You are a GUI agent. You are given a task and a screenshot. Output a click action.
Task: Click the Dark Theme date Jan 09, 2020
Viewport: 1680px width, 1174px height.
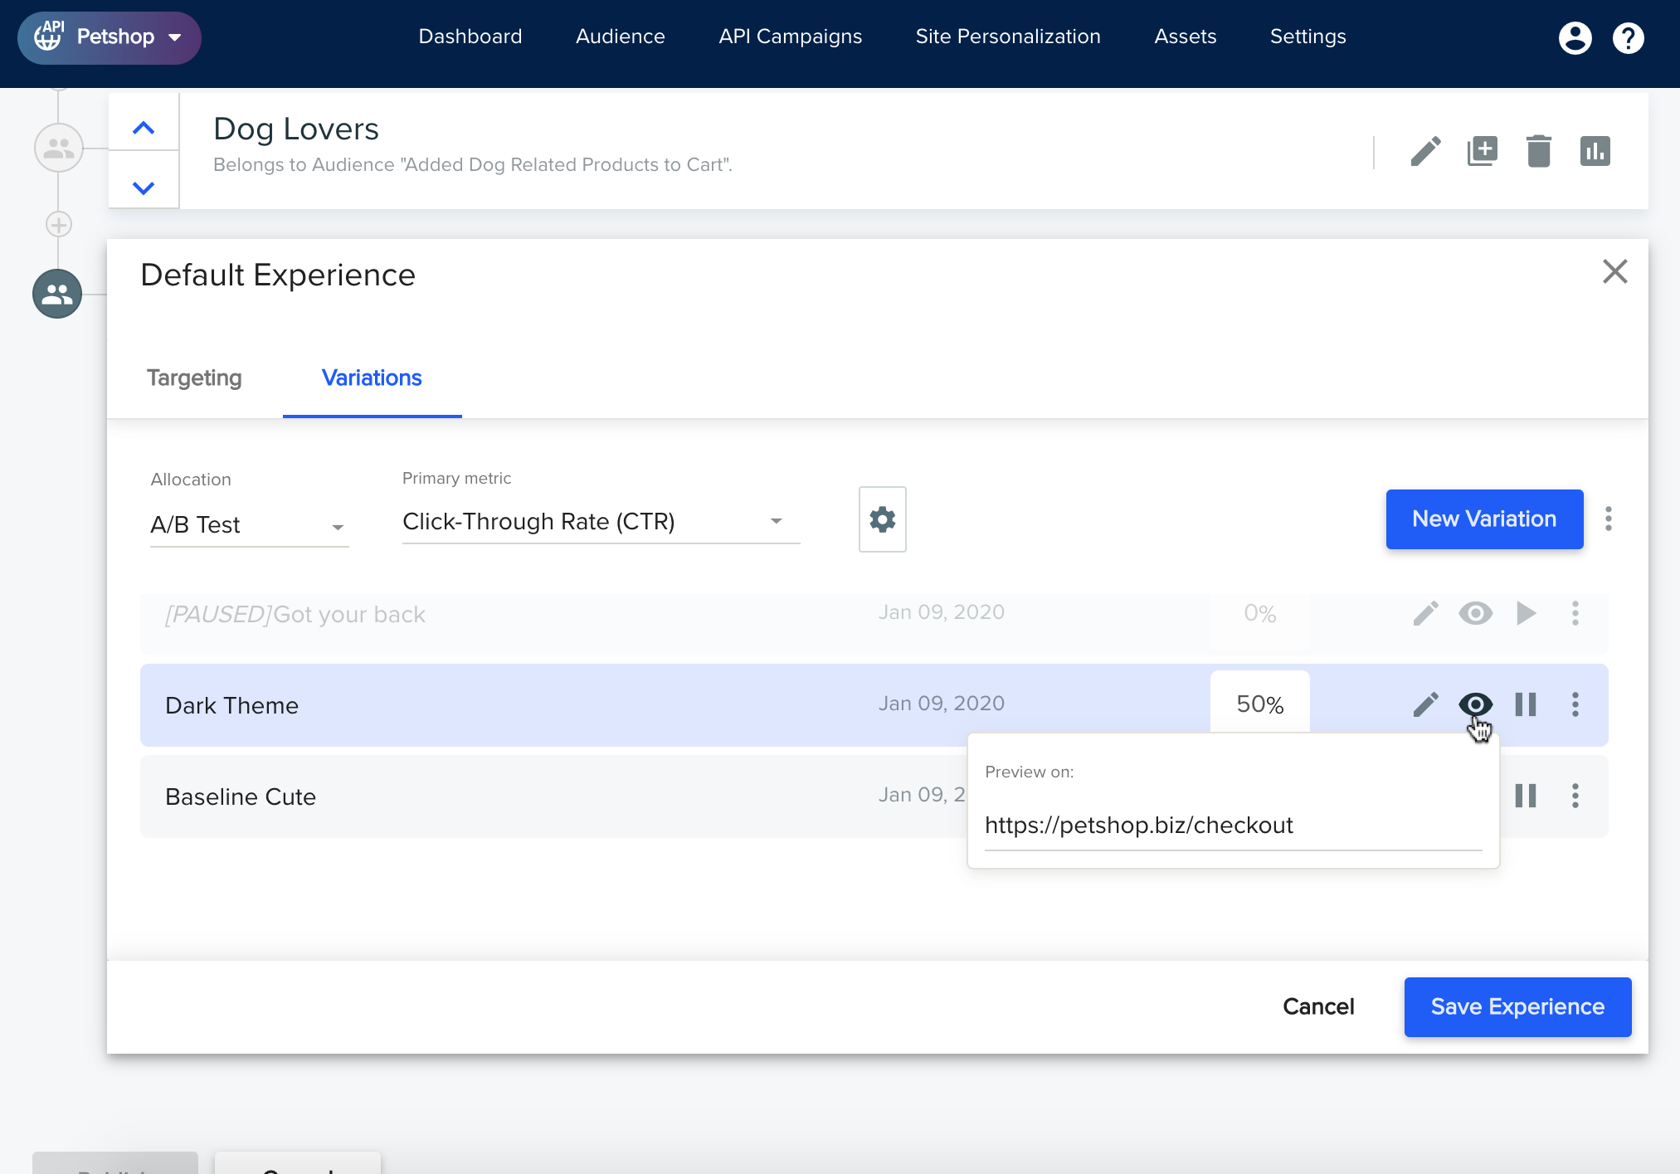pos(942,704)
